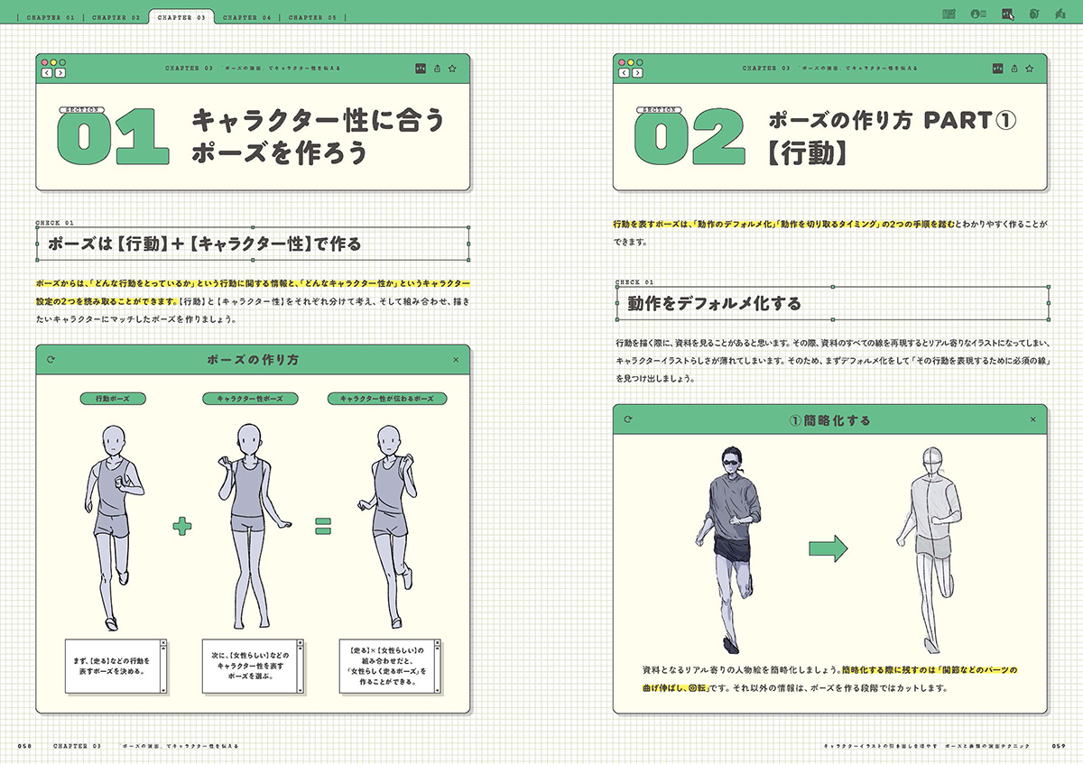This screenshot has width=1083, height=764.
Task: Click the CHAPTER 03 title text in Section 02 window header
Action: (831, 68)
